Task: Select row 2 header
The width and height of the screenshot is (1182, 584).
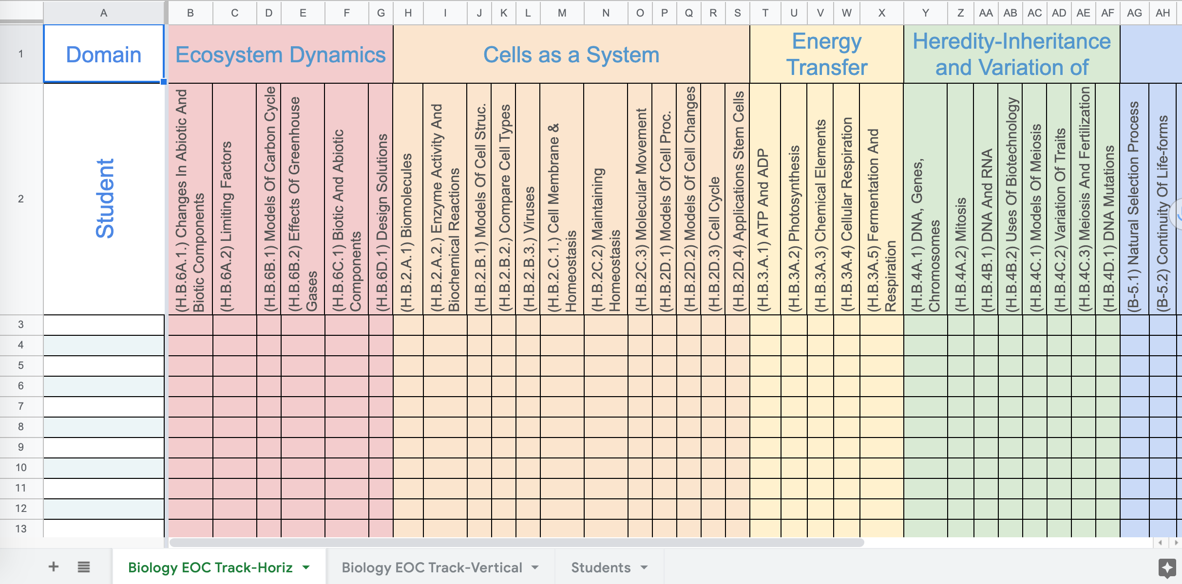Action: [x=21, y=199]
